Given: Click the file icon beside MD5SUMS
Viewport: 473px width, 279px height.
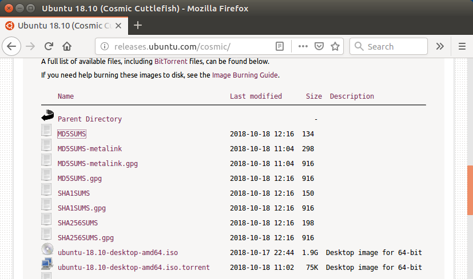Looking at the screenshot, I should coord(46,130).
